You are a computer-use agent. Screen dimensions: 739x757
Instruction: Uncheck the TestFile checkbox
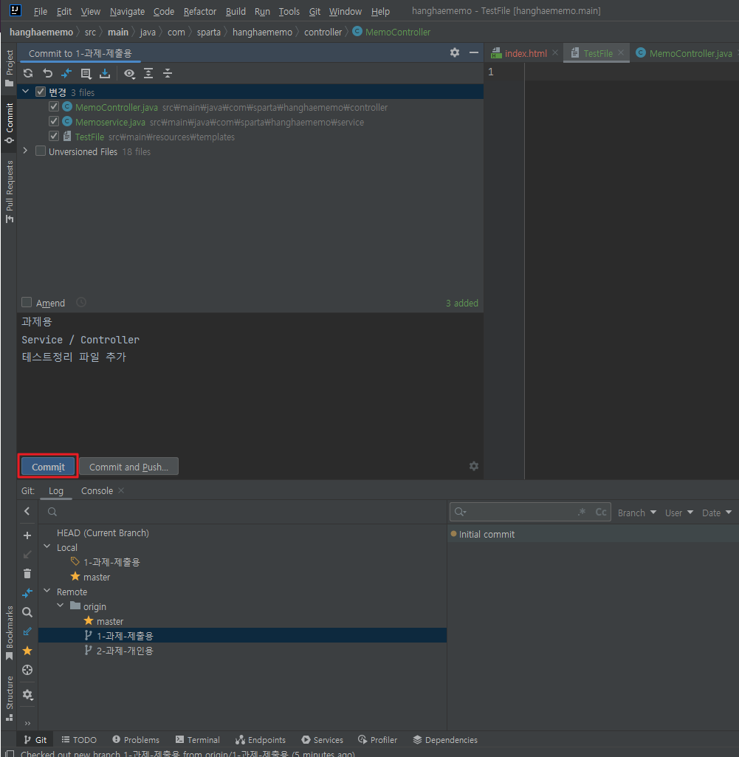pos(54,136)
